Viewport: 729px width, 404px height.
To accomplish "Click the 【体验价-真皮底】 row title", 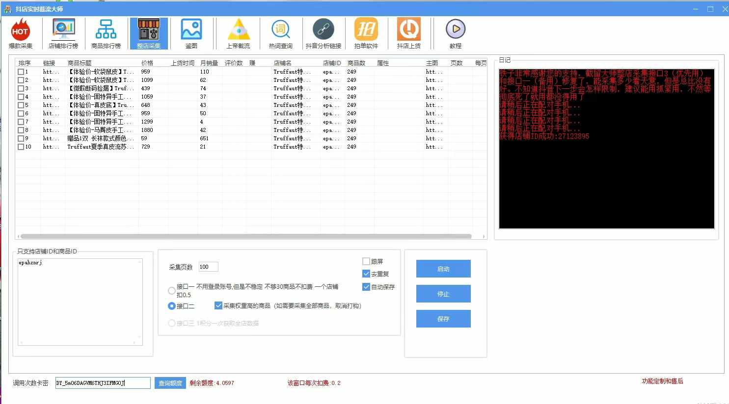I will pyautogui.click(x=101, y=105).
